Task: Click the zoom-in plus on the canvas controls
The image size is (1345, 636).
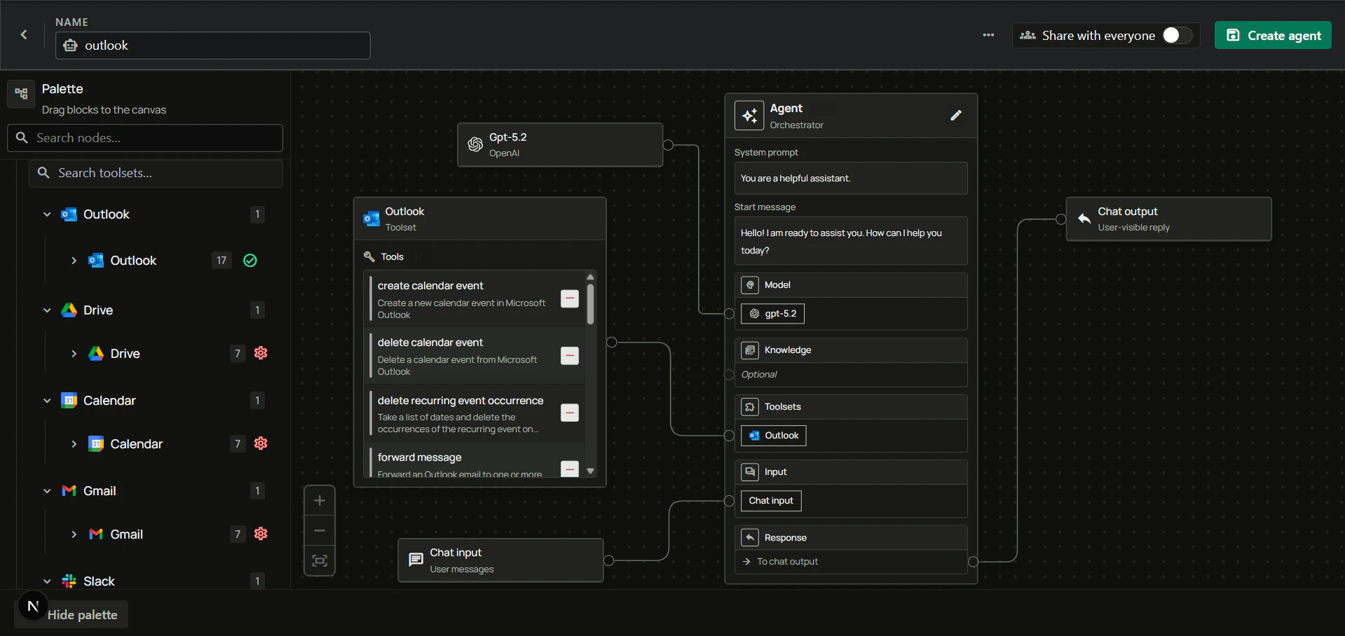Action: tap(320, 500)
